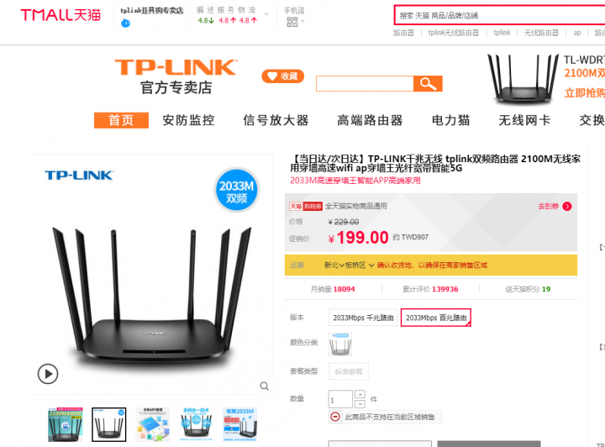Click the red arrow next to 去刮券
The height and width of the screenshot is (447, 605).
click(x=567, y=207)
